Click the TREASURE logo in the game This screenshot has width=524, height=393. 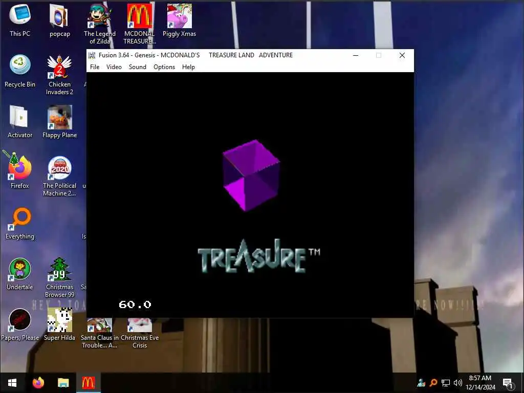[x=259, y=256]
